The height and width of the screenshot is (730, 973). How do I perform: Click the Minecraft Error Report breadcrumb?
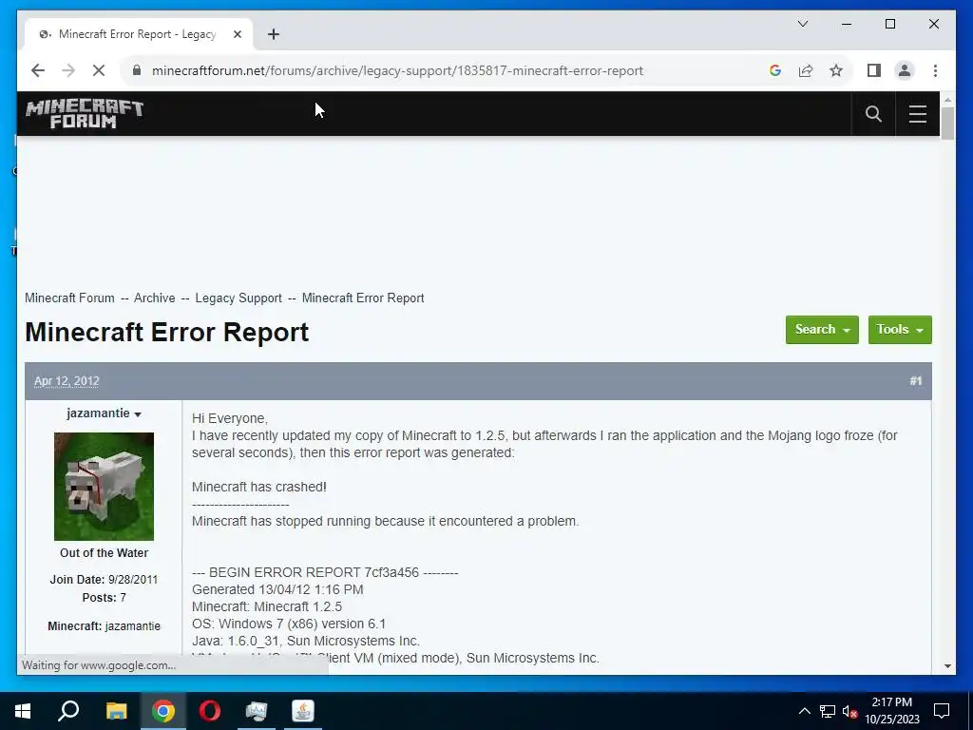click(363, 298)
